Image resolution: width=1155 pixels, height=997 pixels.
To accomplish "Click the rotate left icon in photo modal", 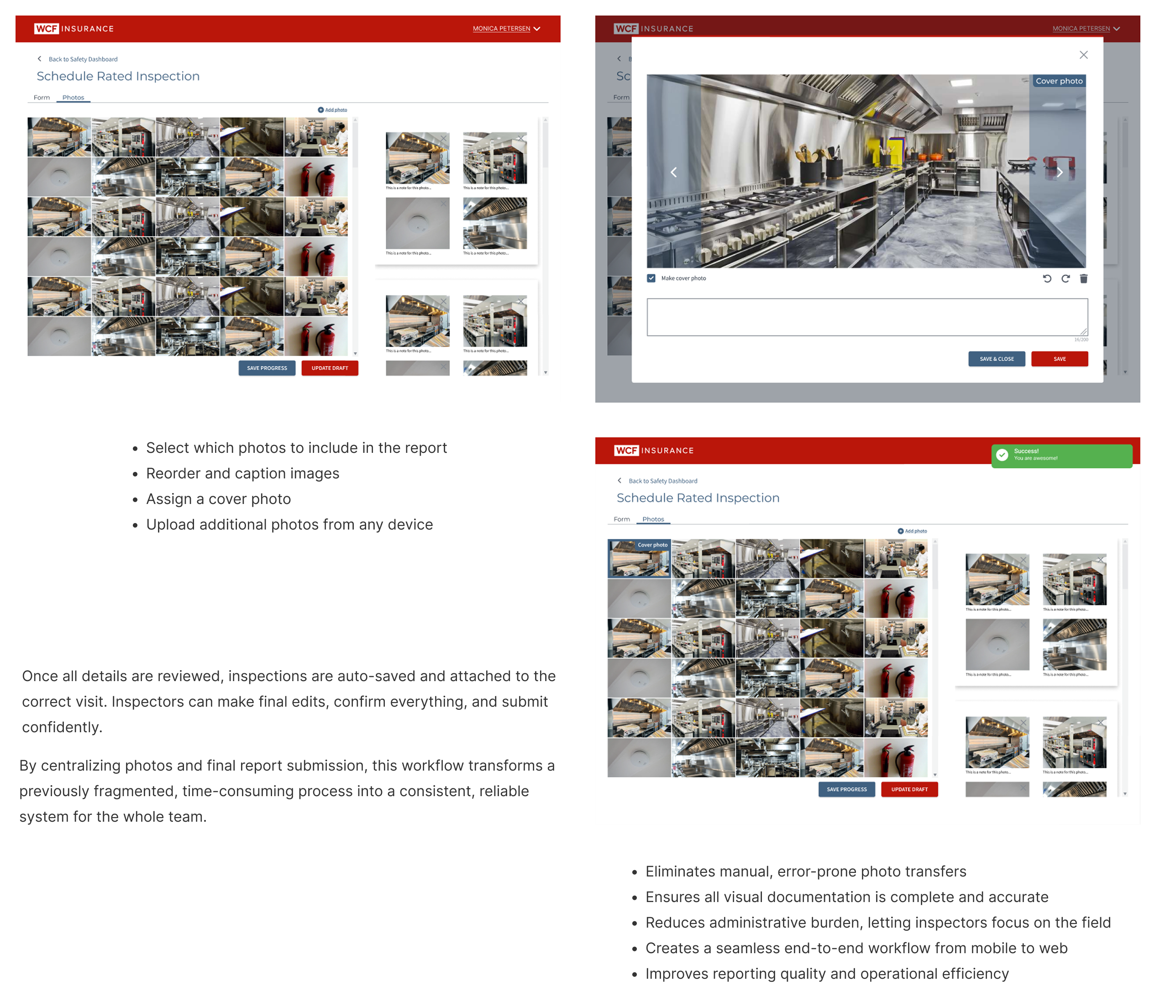I will pos(1047,278).
